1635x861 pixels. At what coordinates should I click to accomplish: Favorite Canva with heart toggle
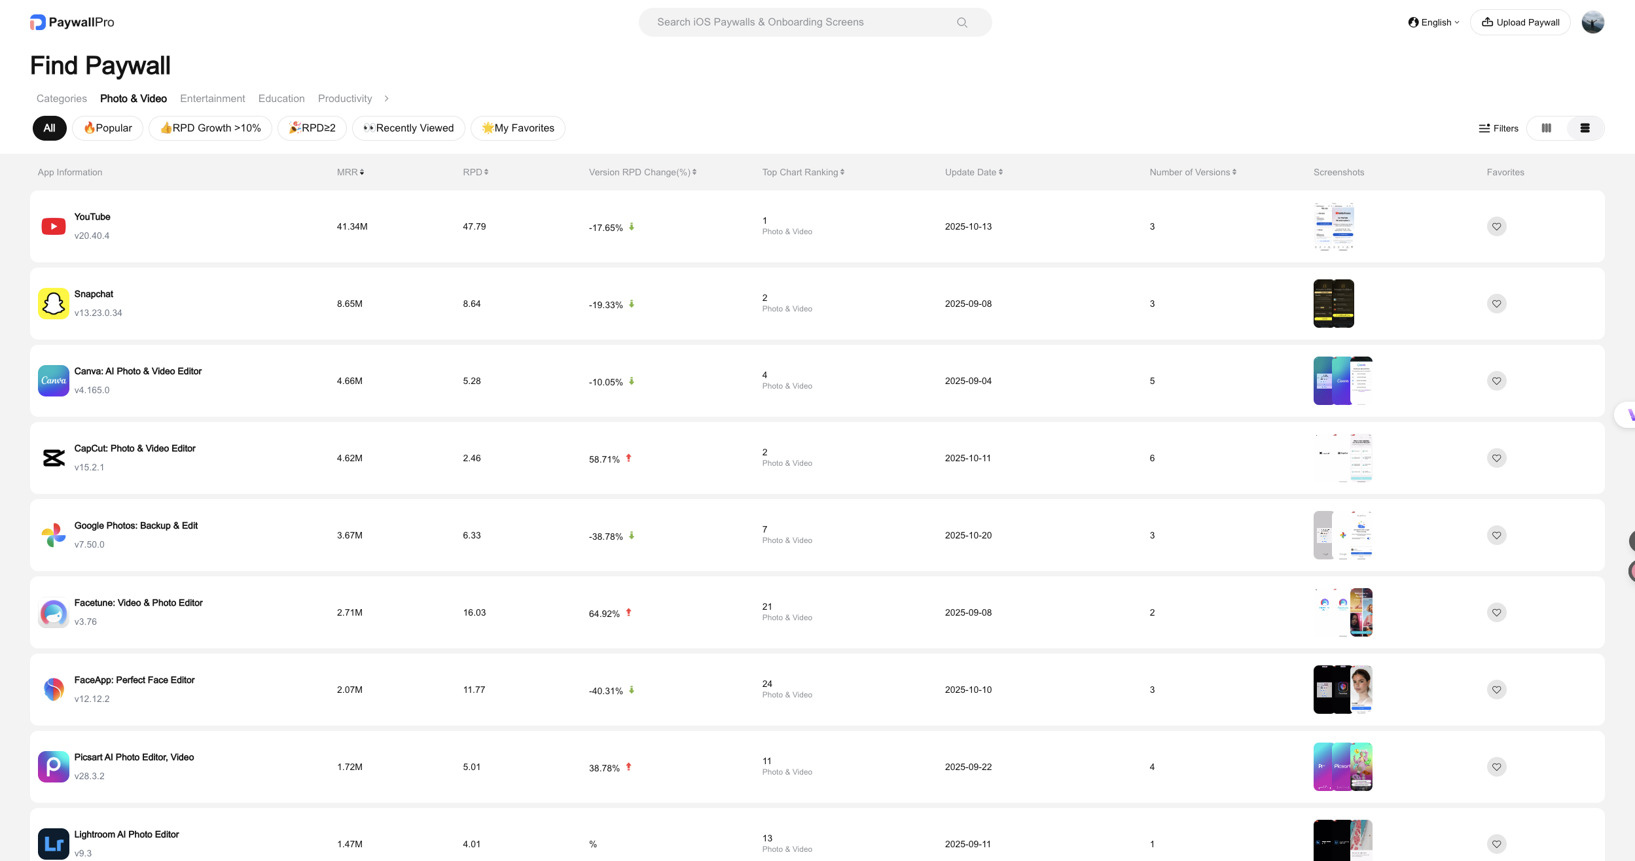coord(1496,381)
